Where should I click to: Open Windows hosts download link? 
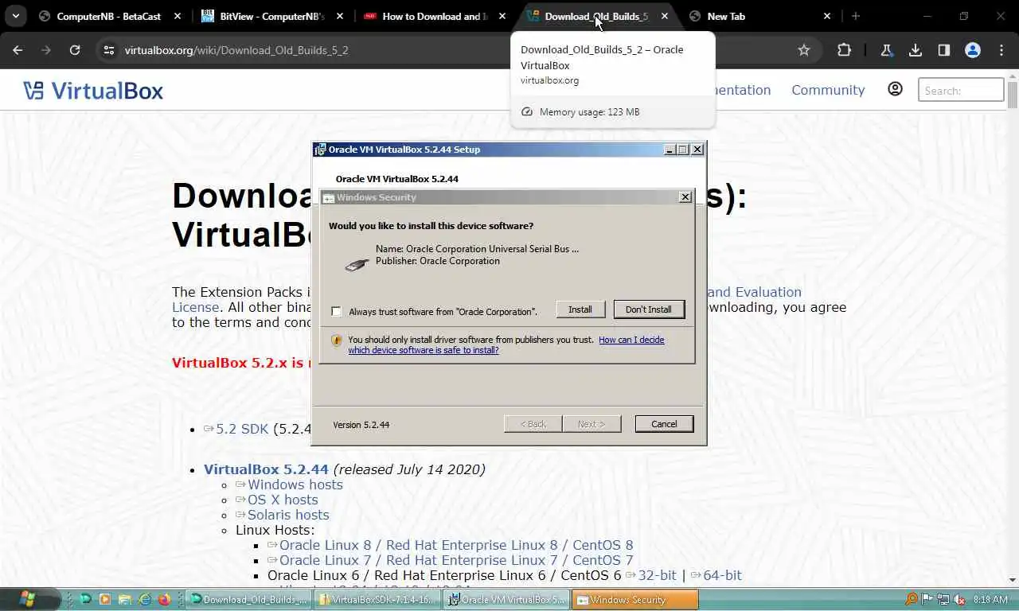click(295, 485)
